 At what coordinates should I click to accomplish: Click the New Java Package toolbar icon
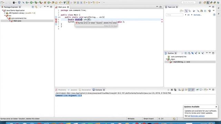coord(45,2)
